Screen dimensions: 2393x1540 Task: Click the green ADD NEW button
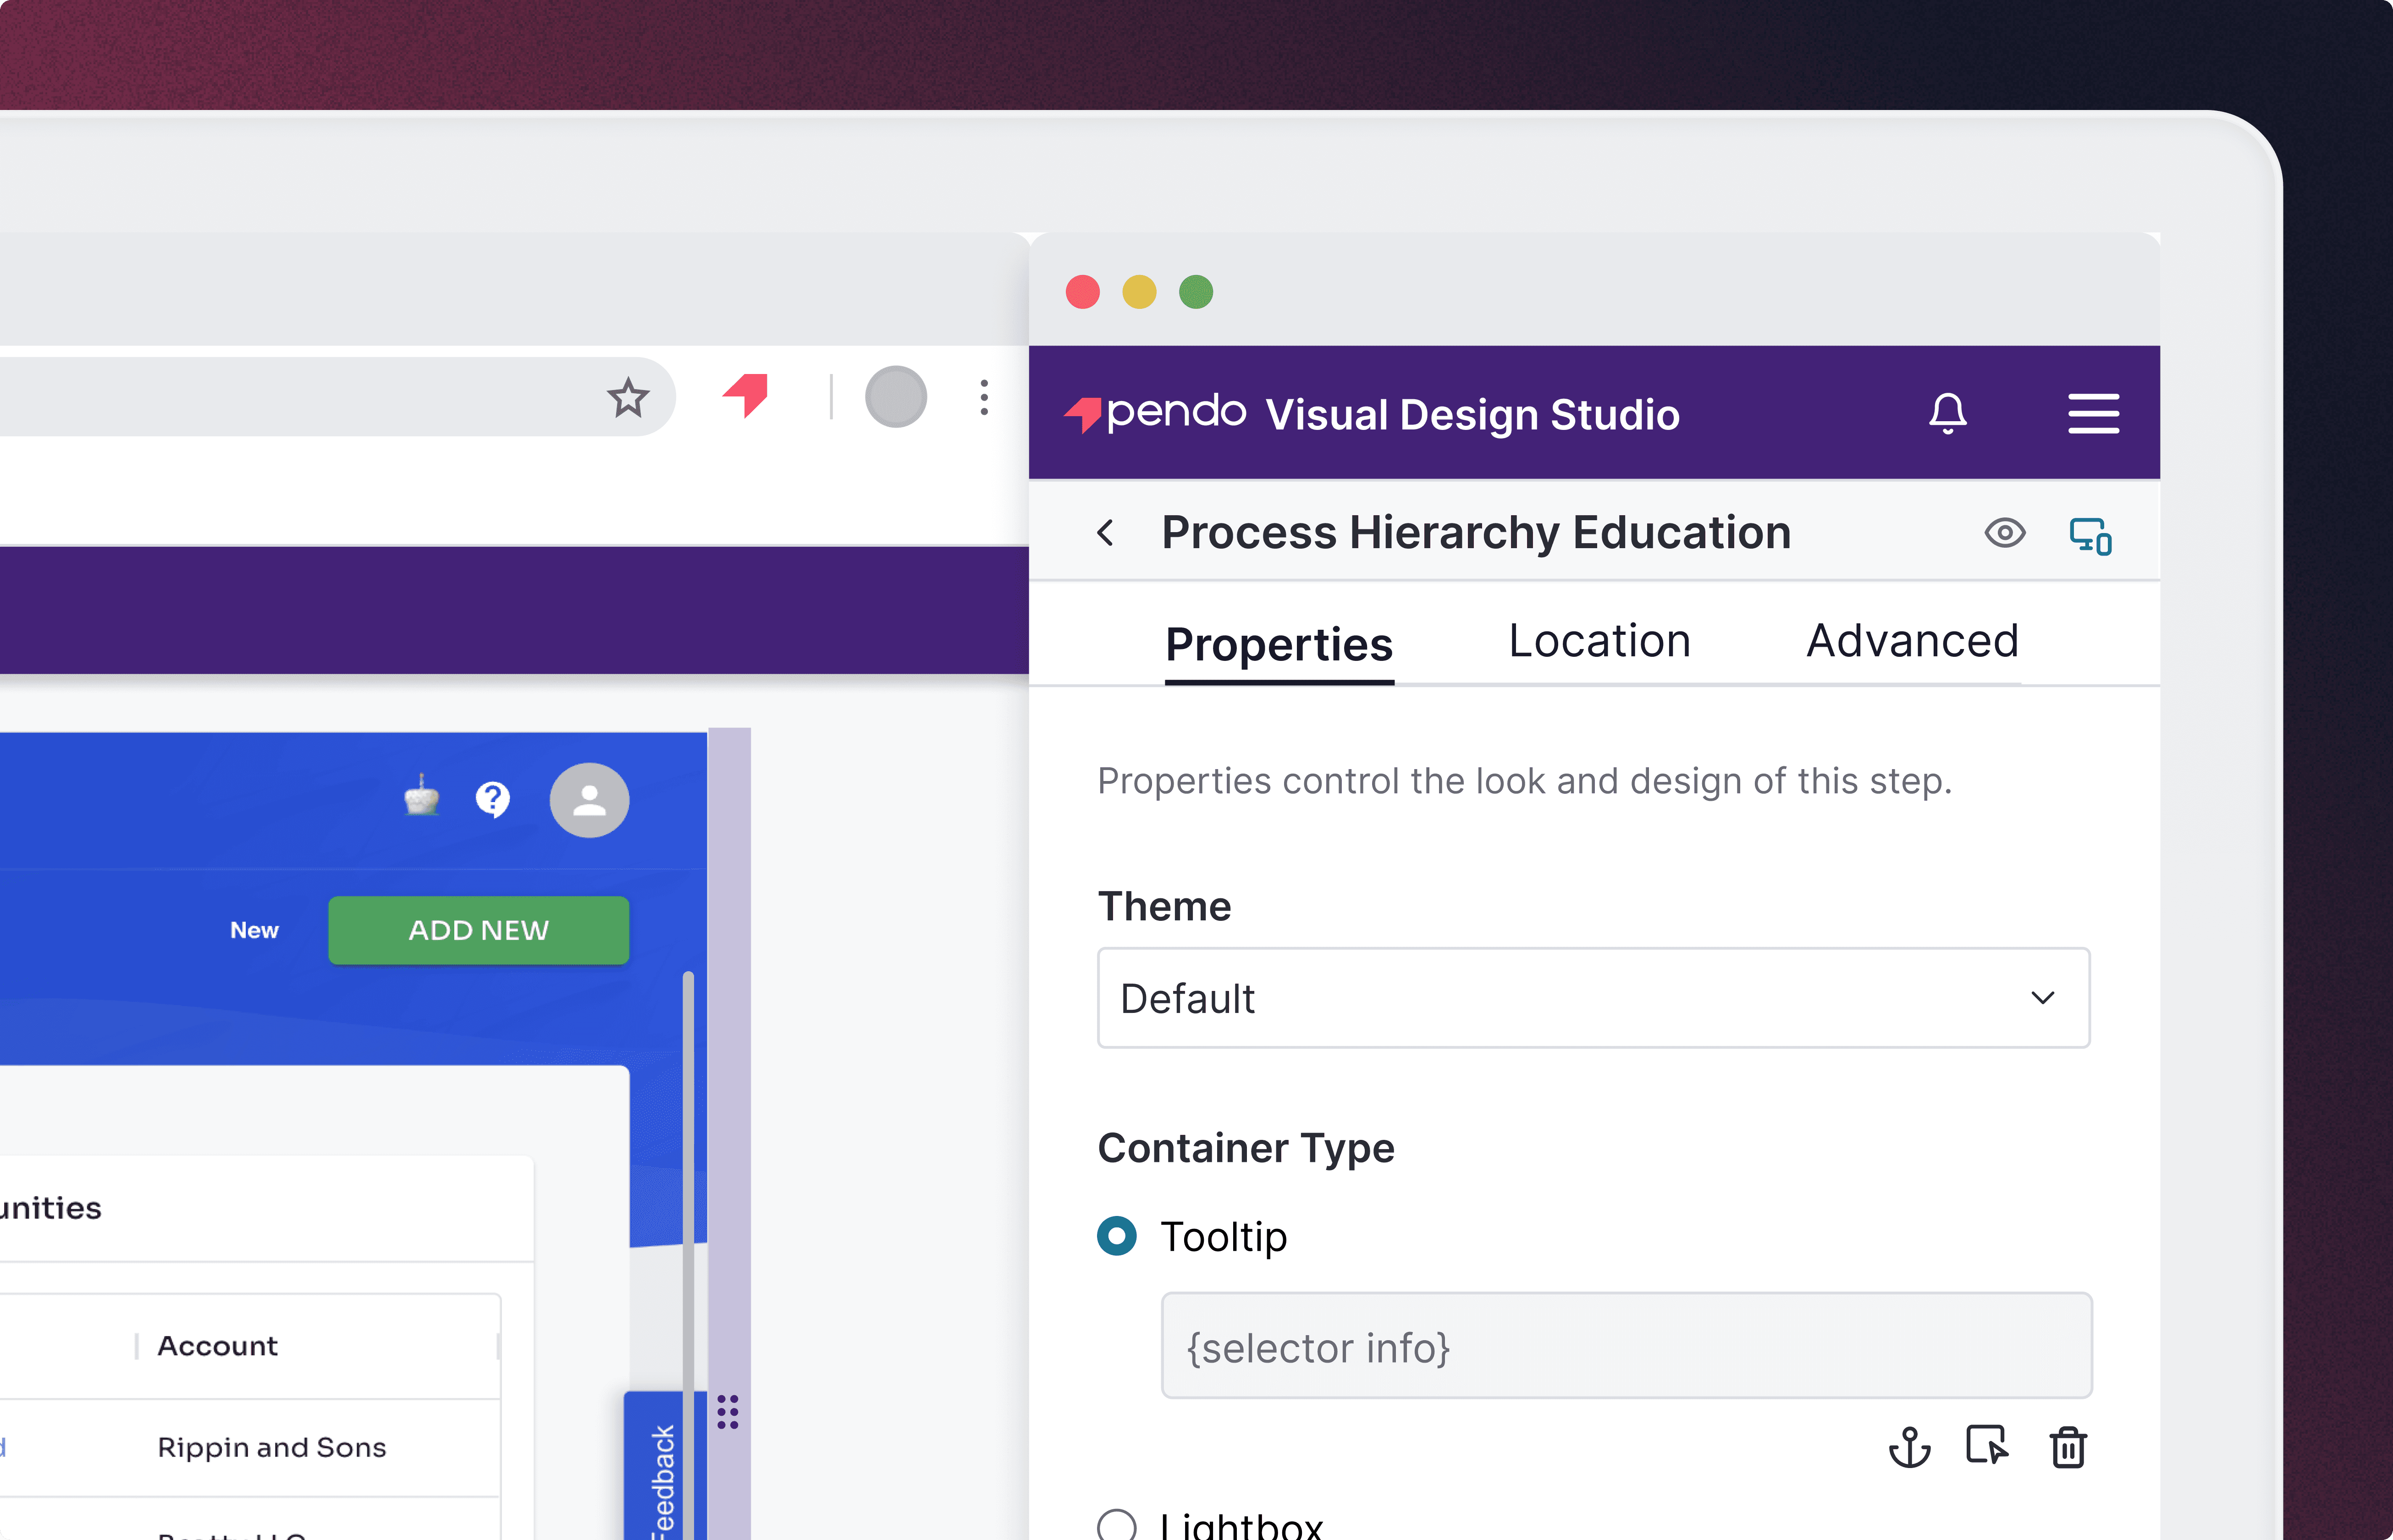tap(478, 930)
